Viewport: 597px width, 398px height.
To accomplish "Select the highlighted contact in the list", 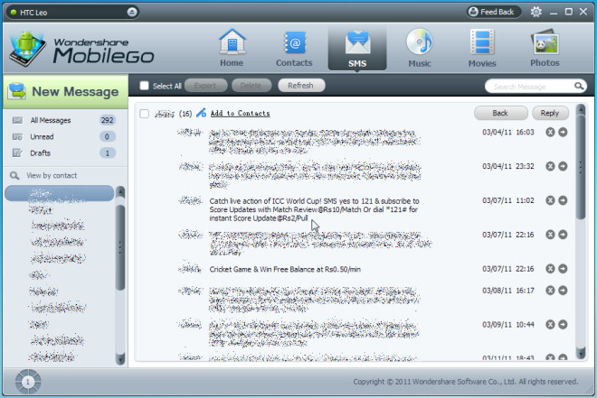I will pos(60,193).
